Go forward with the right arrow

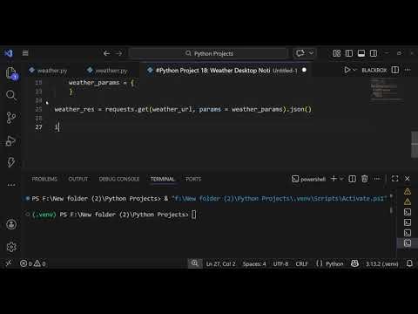118,53
